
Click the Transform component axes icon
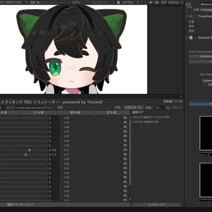191,16
